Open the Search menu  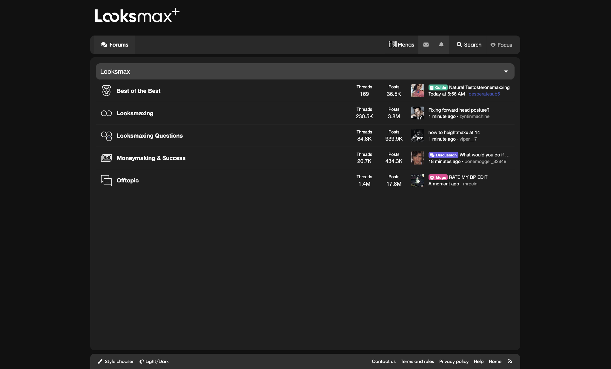pos(469,45)
